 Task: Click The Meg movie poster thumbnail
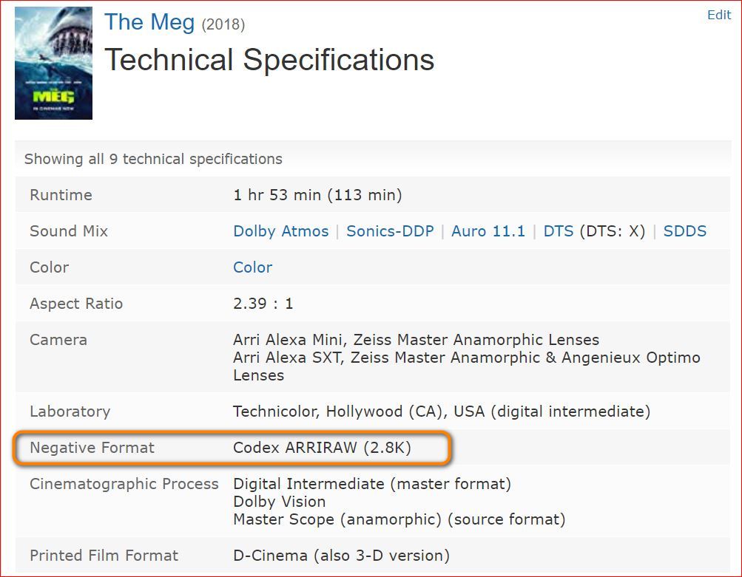coord(53,63)
